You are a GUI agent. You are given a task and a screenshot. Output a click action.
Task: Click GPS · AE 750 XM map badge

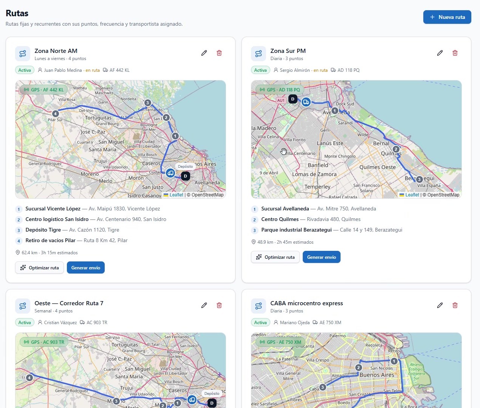point(280,342)
